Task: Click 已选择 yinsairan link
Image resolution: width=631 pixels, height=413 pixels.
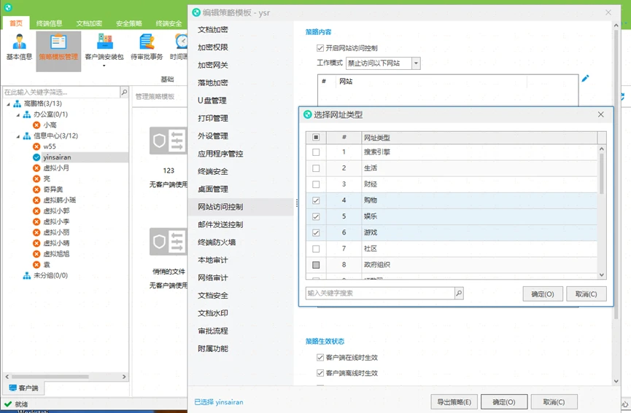Action: tap(219, 402)
